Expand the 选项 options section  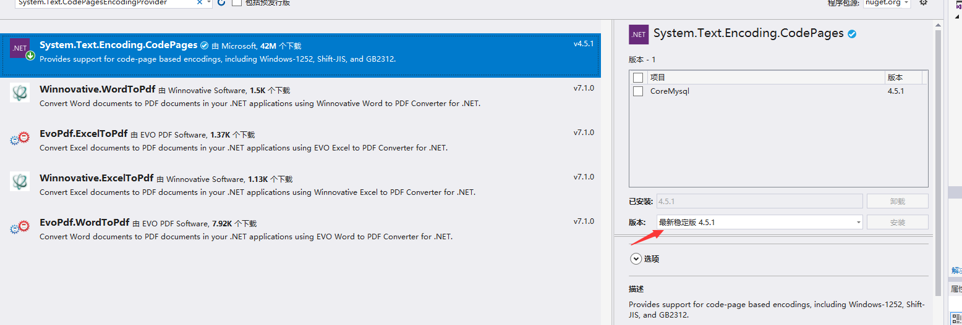(x=636, y=259)
